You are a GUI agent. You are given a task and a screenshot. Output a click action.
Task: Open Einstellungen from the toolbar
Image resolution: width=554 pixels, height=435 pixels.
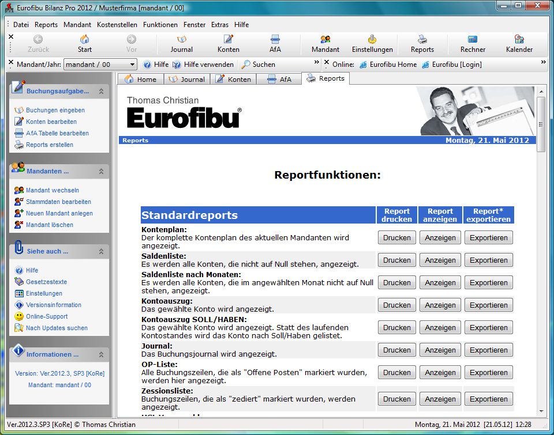(372, 44)
